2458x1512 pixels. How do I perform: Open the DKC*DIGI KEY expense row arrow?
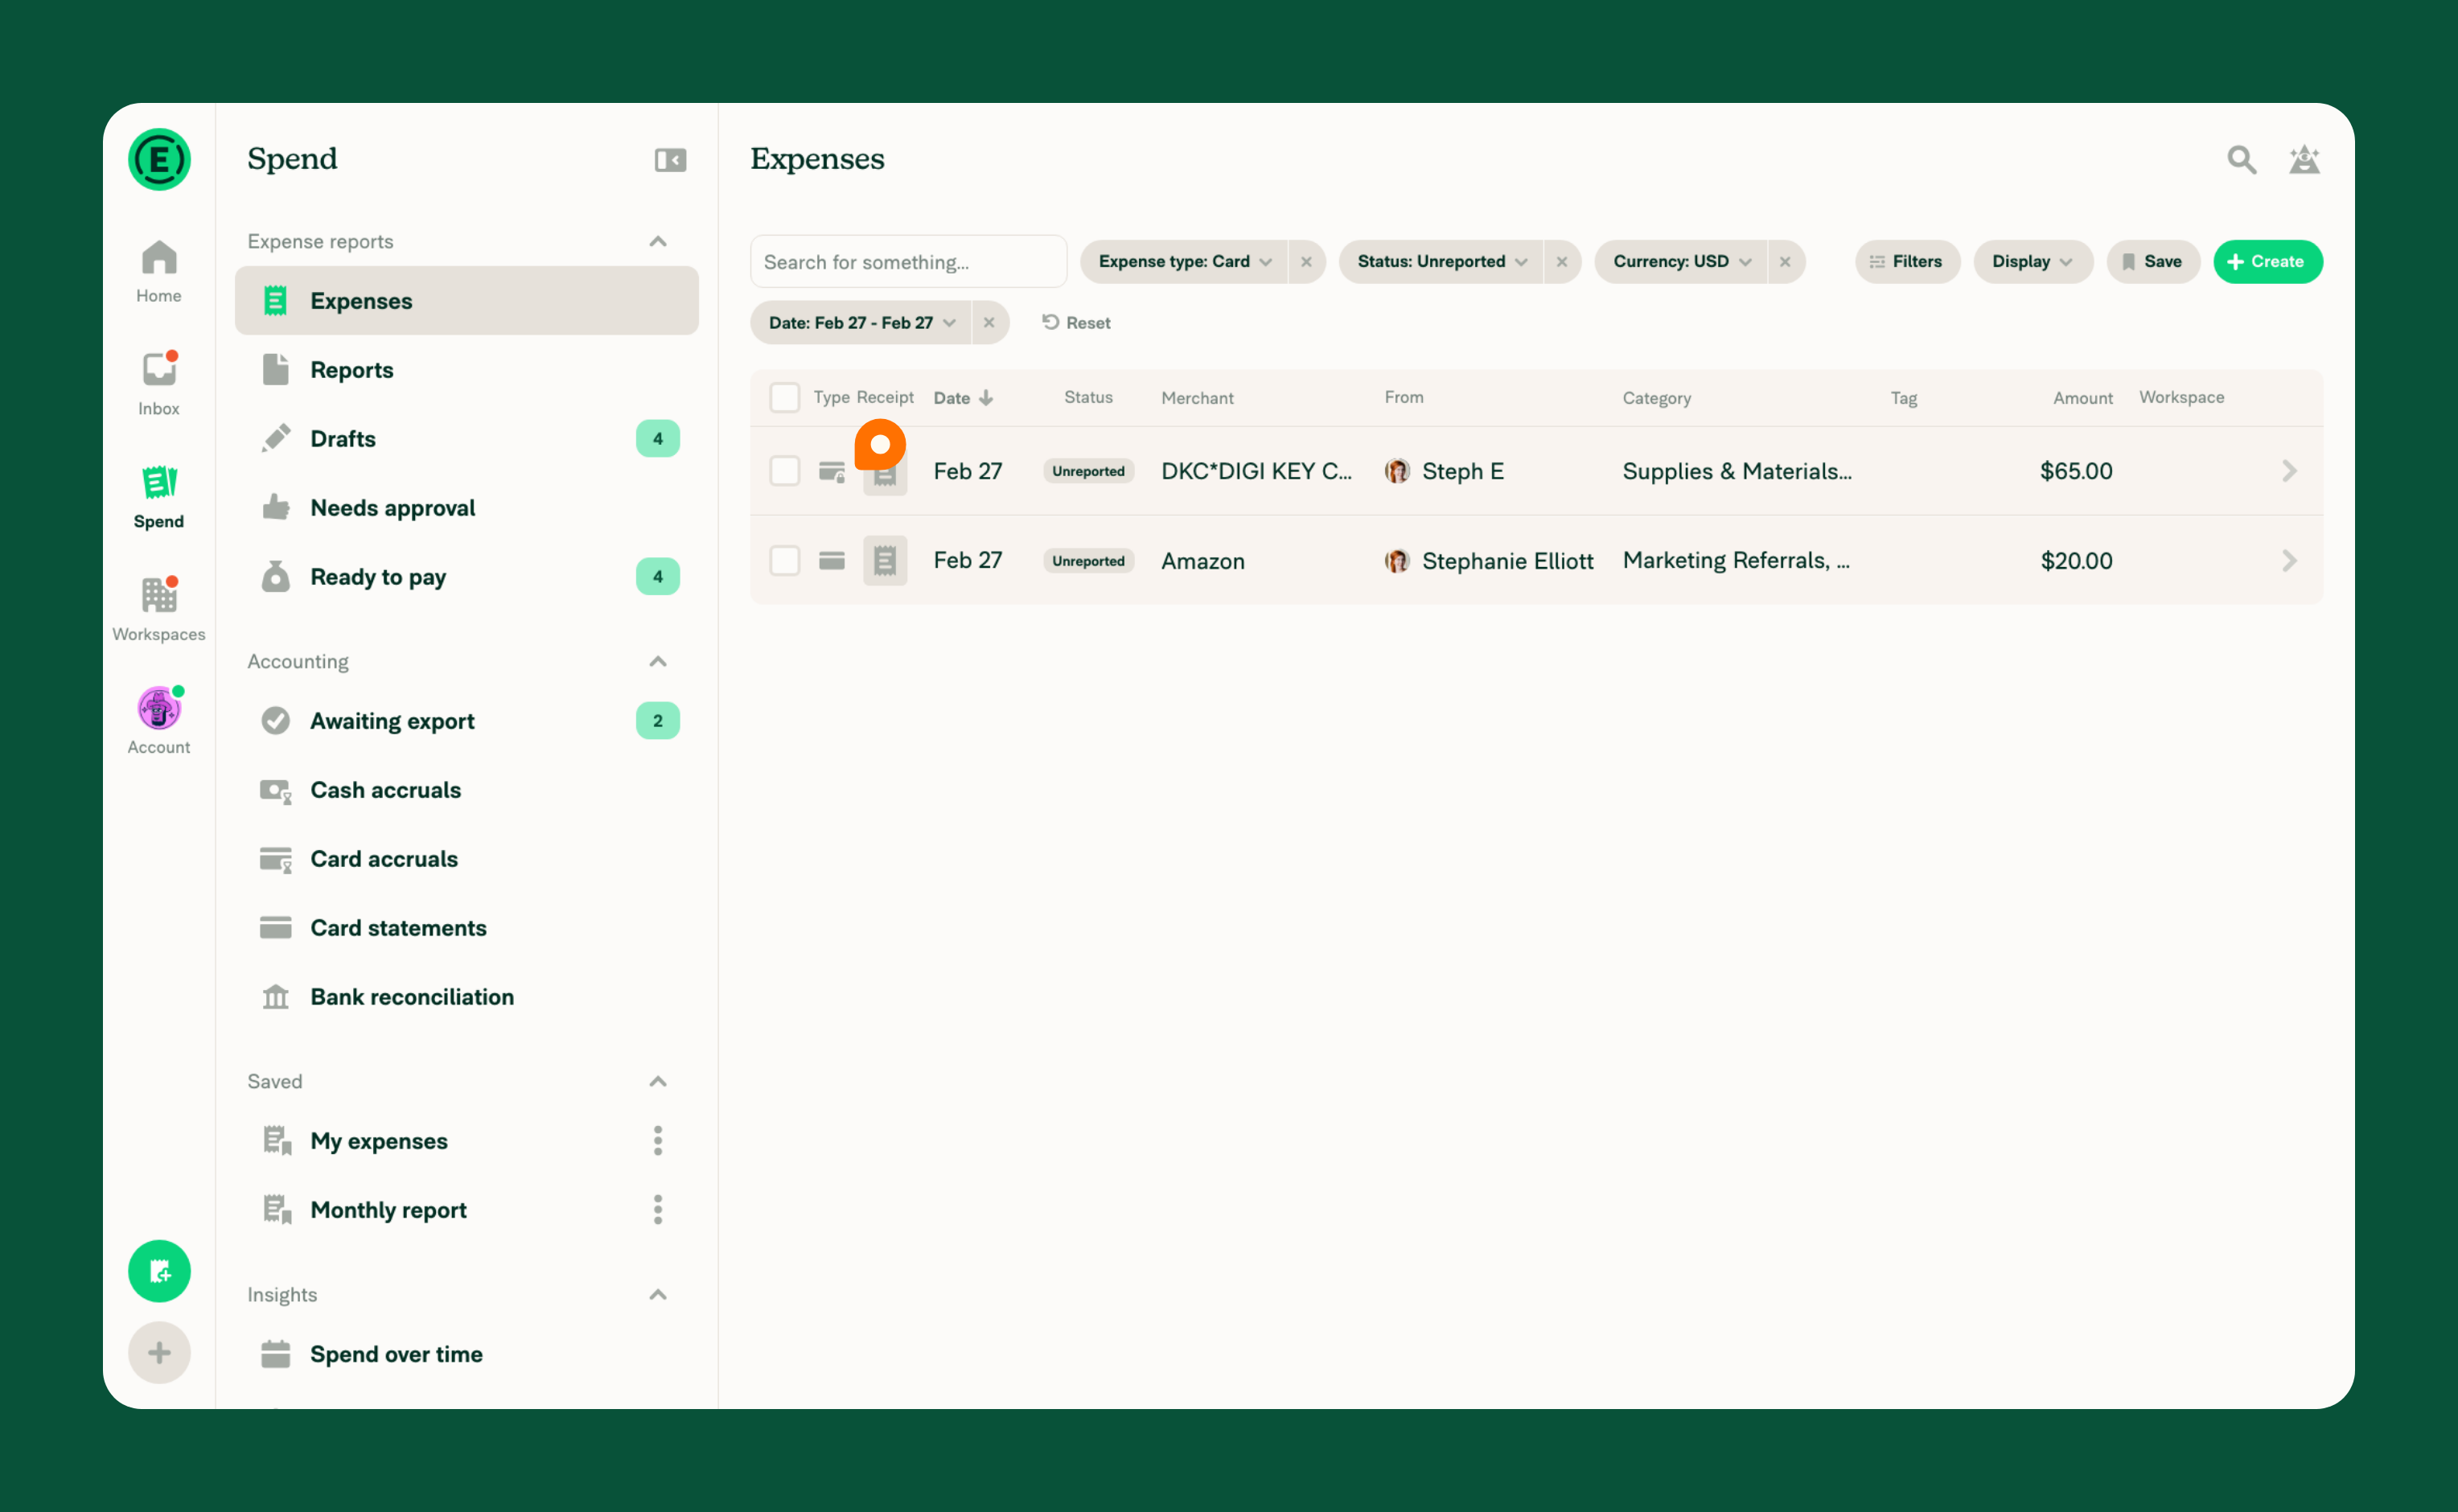[2289, 471]
